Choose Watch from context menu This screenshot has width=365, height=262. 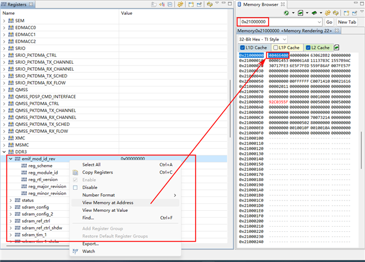125,251
